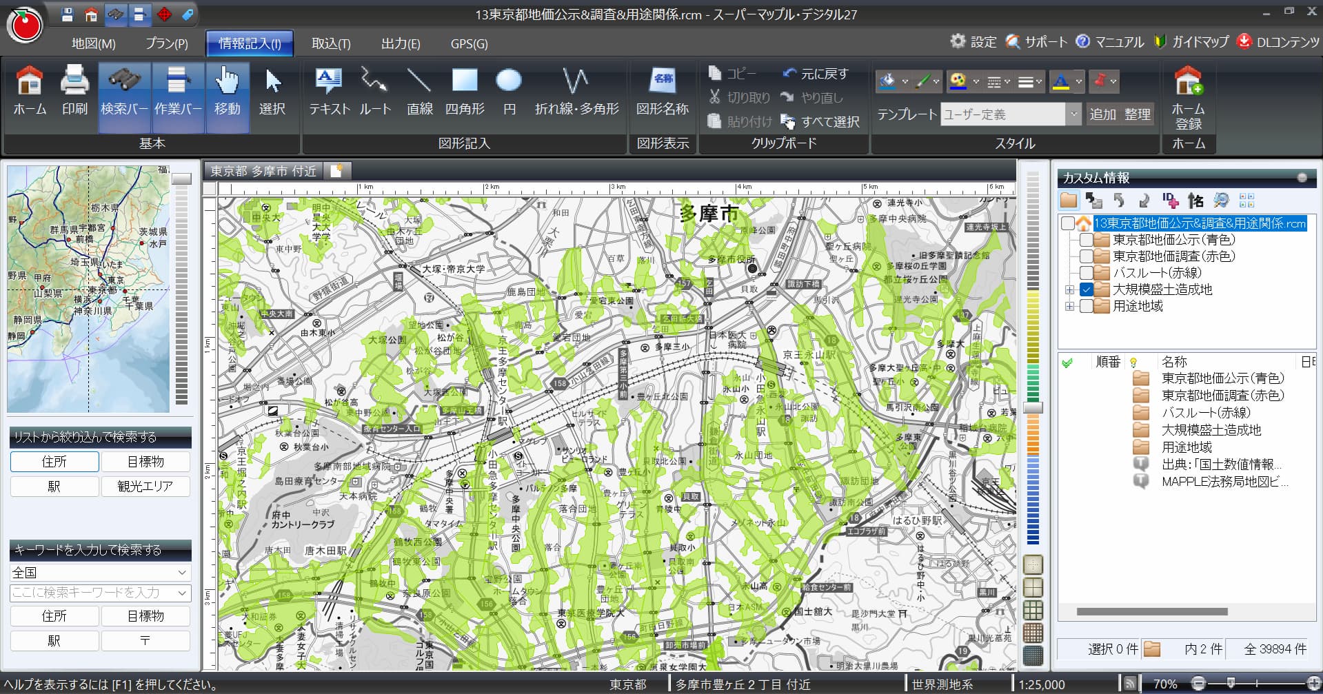Viewport: 1323px width, 694px height.
Task: Open the line thickness dropdown arrow
Action: [x=1039, y=82]
